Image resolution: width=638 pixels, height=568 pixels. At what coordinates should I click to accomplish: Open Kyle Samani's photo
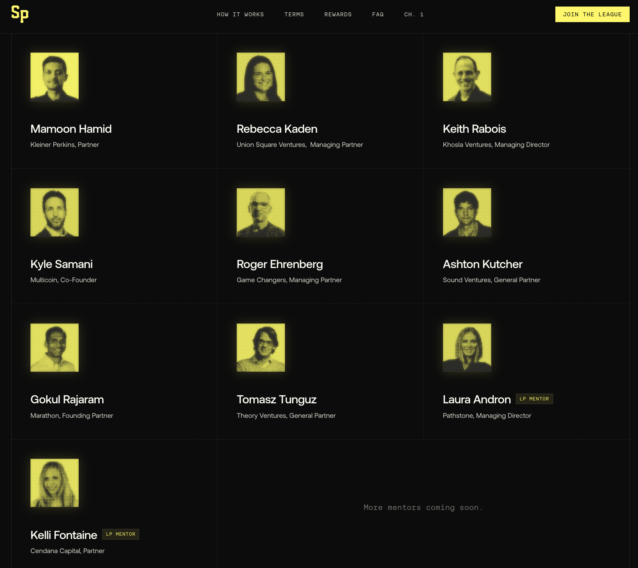click(54, 212)
